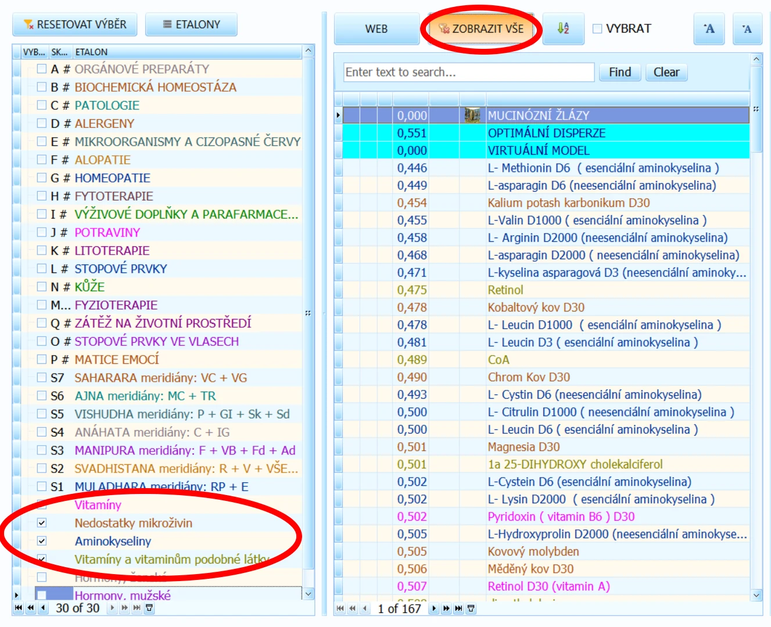Check the box for POTRAVINY
771x627 pixels.
coord(41,232)
